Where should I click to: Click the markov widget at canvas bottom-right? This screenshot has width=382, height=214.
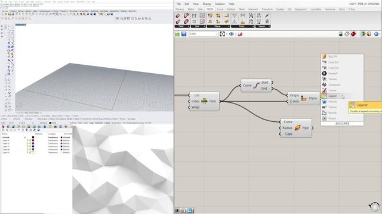pos(374,206)
